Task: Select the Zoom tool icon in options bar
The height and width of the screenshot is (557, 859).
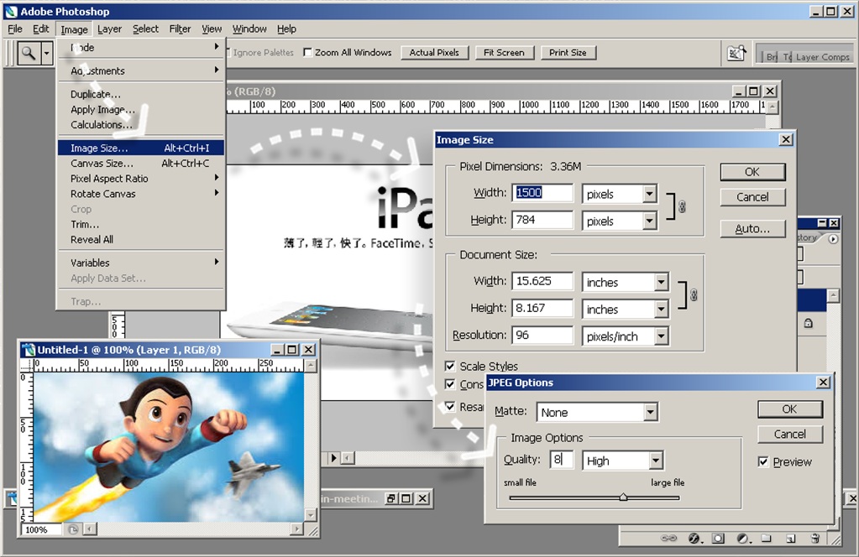Action: (x=29, y=54)
